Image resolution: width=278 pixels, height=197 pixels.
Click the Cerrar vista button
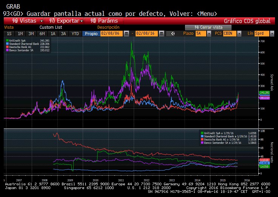point(208,27)
